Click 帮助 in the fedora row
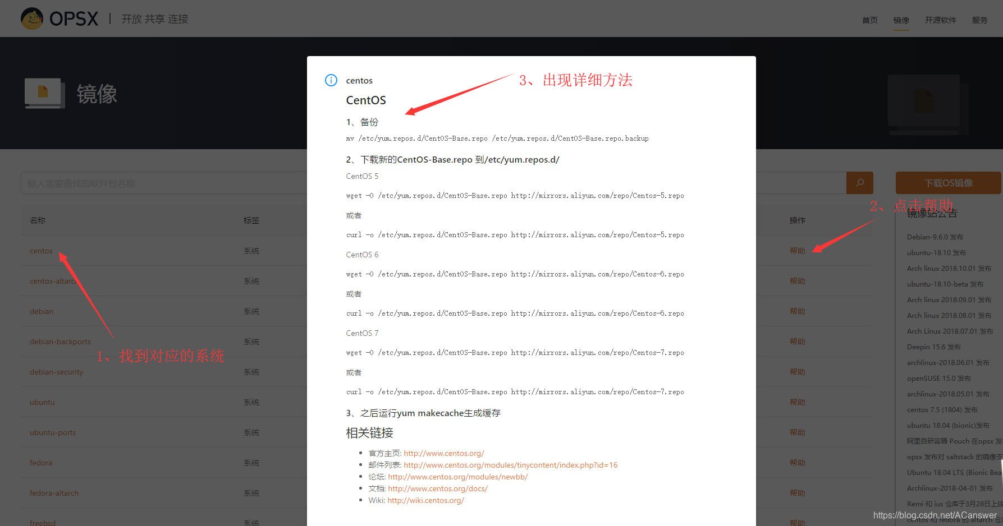 [x=798, y=463]
